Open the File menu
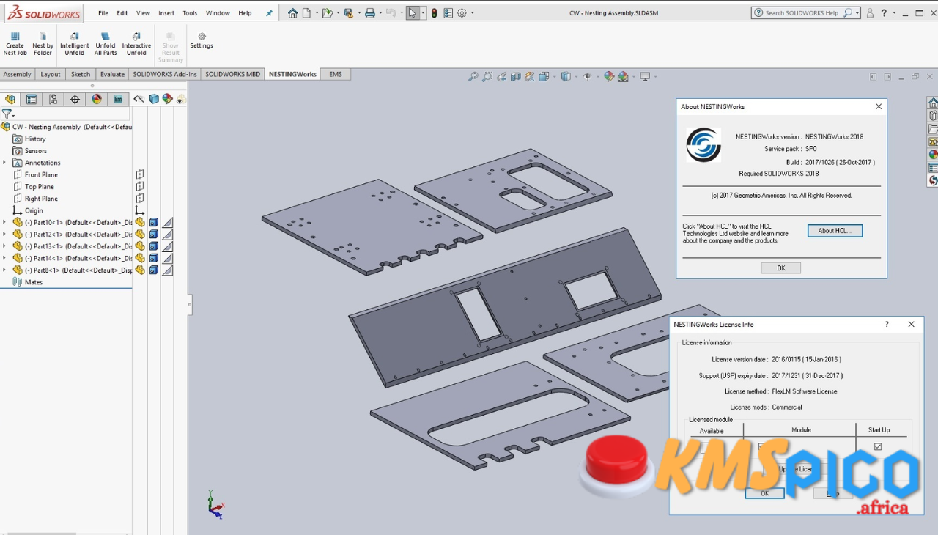Viewport: 938px width, 535px height. 103,13
